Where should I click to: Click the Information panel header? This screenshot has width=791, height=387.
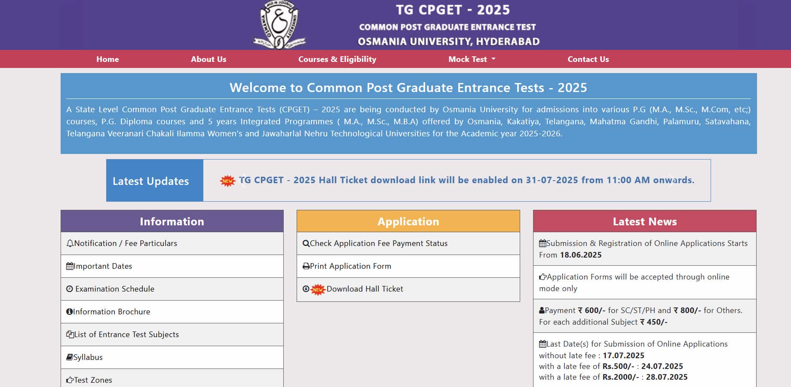point(172,221)
